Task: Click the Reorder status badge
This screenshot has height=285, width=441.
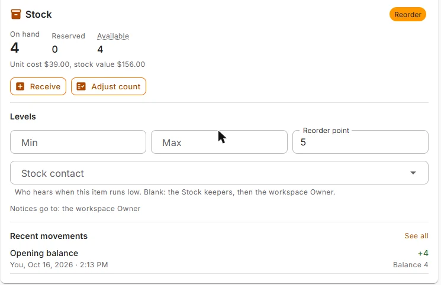Action: coord(407,14)
